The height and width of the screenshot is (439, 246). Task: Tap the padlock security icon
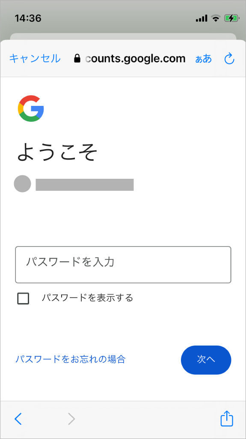[77, 58]
